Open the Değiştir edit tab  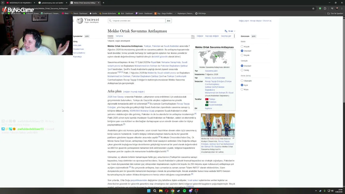pos(200,36)
